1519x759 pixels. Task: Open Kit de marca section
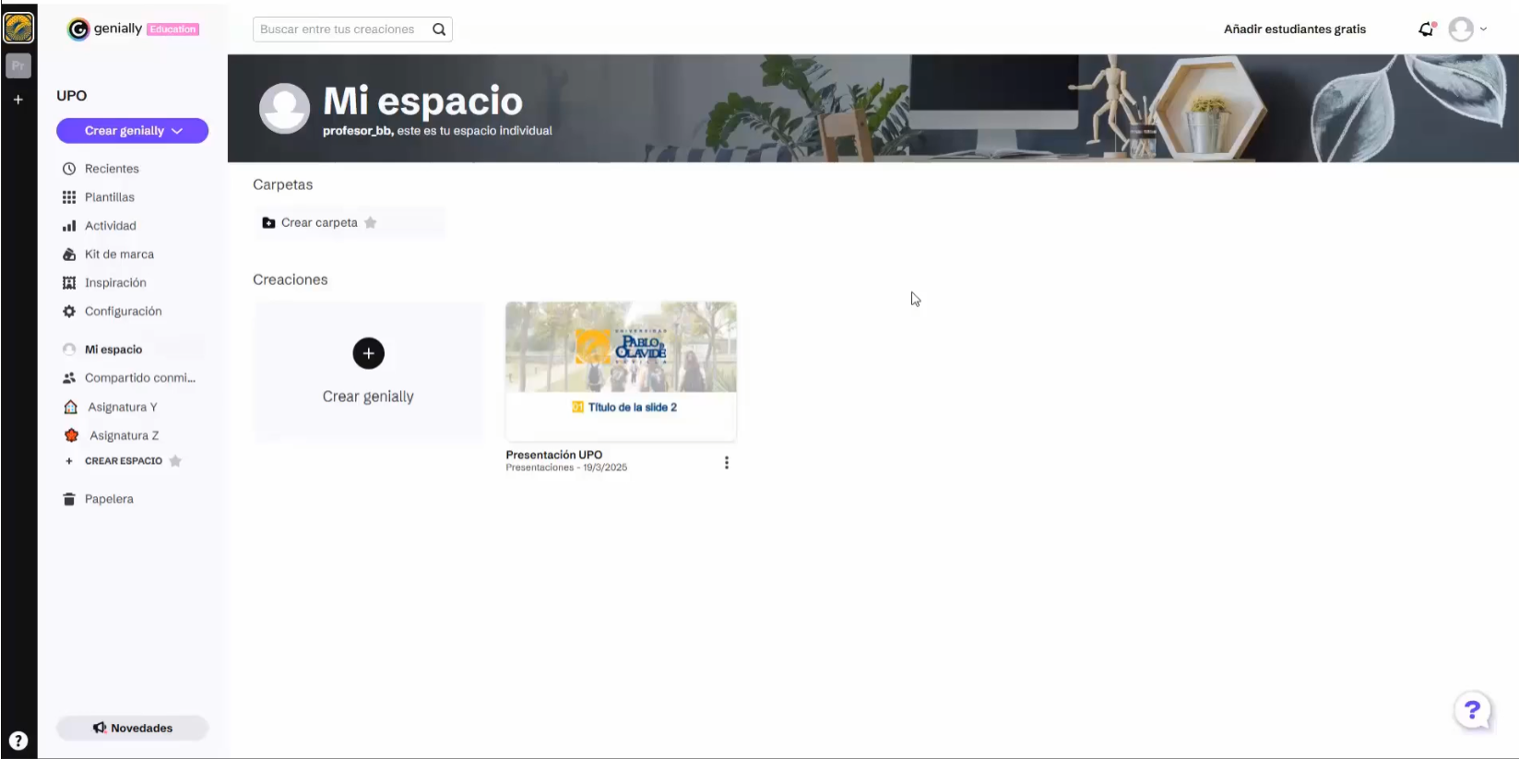118,255
